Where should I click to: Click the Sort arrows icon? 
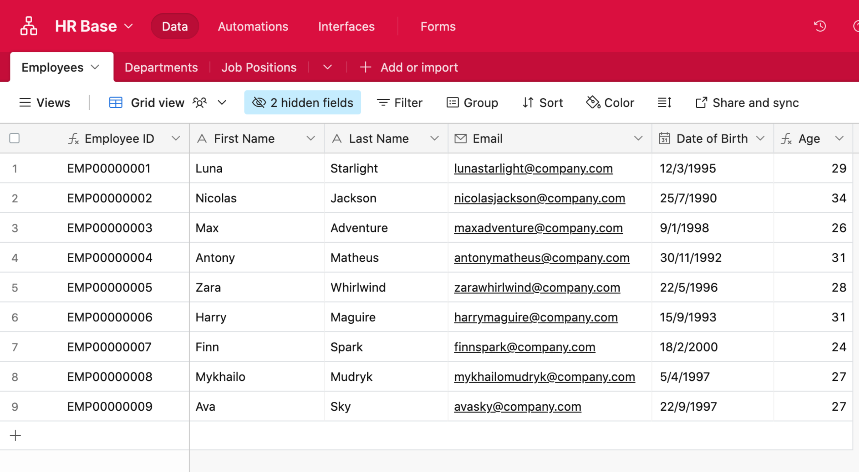click(528, 103)
